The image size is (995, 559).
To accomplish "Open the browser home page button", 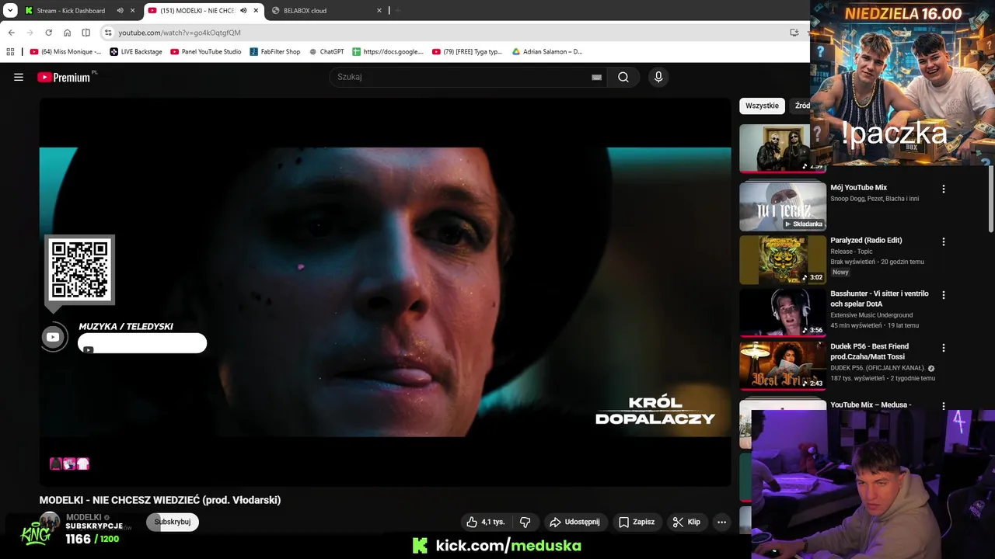I will coord(67,33).
